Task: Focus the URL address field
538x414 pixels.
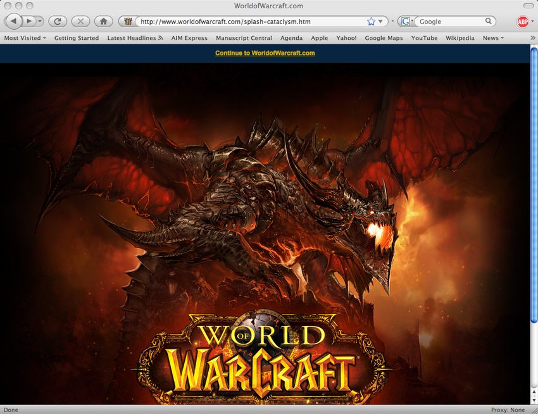Action: tap(252, 22)
